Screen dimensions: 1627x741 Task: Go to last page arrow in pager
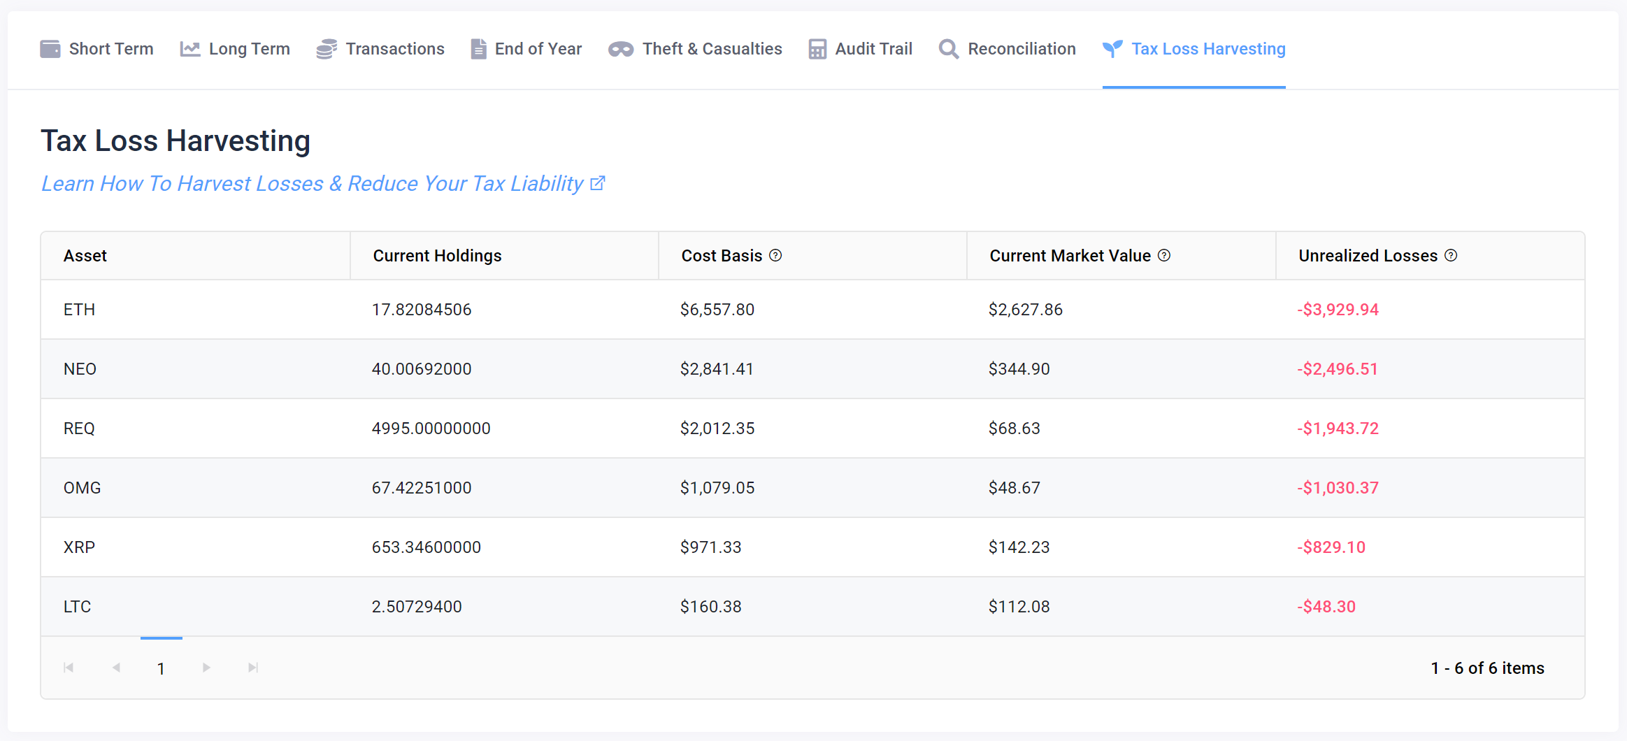click(x=253, y=668)
